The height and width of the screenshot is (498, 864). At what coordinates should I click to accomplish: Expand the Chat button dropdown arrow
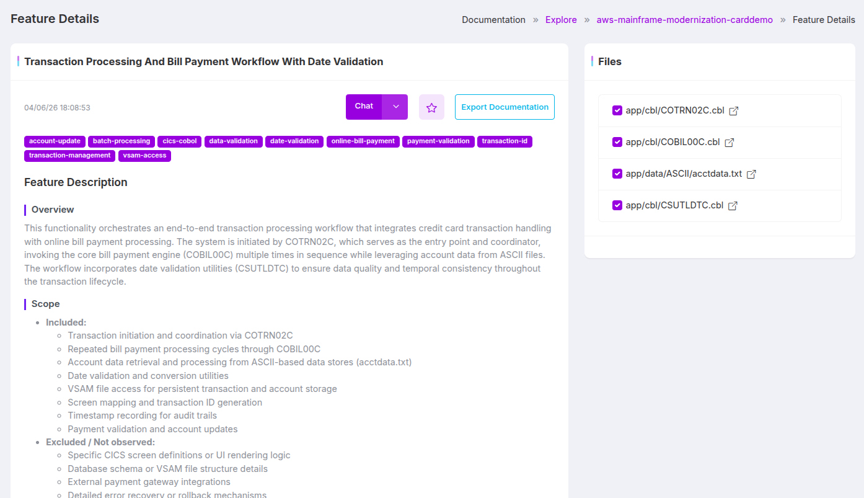tap(395, 107)
